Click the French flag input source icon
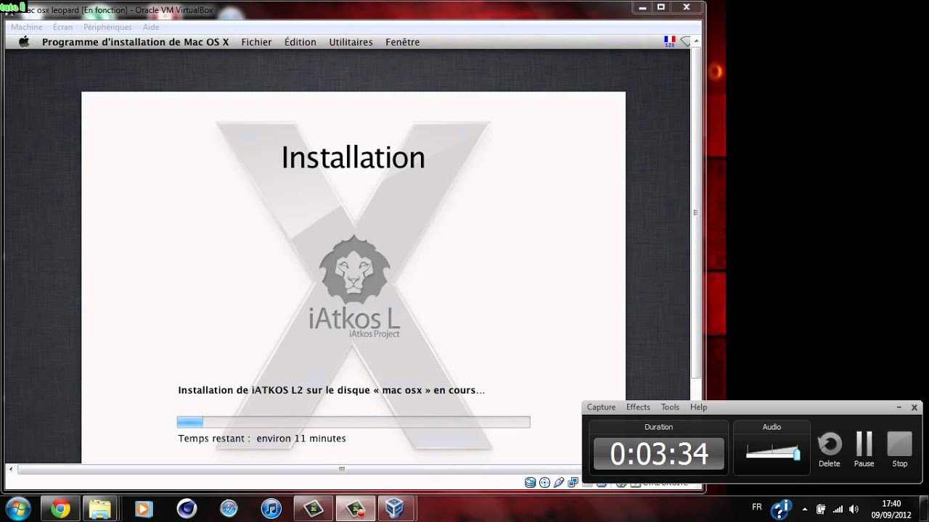929x522 pixels. point(670,41)
